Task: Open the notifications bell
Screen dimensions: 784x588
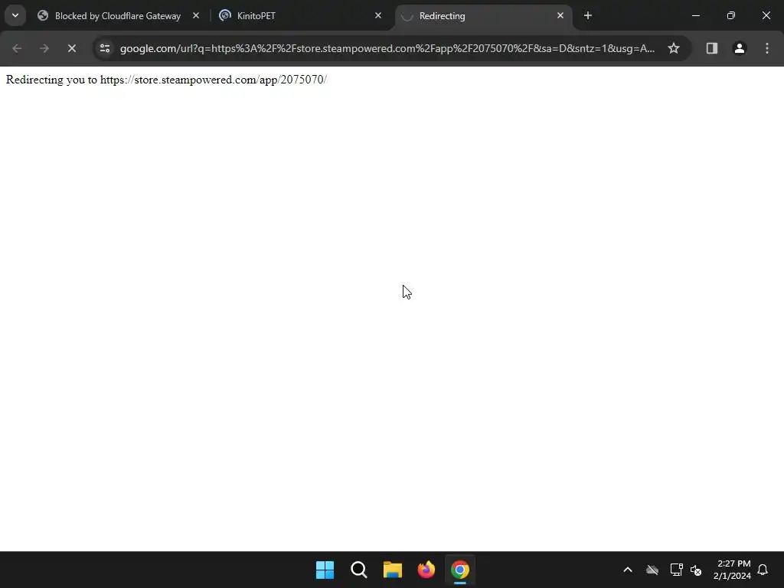Action: click(x=763, y=570)
